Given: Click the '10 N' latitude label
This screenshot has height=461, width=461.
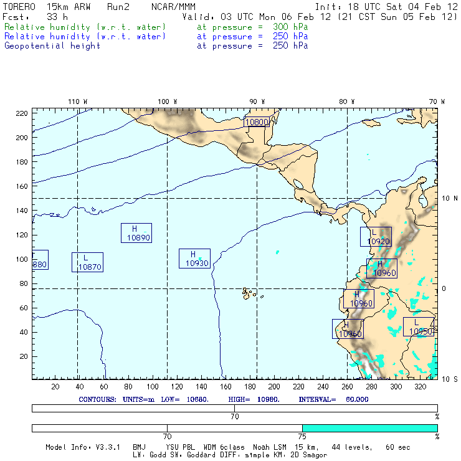Looking at the screenshot, I should pos(450,199).
